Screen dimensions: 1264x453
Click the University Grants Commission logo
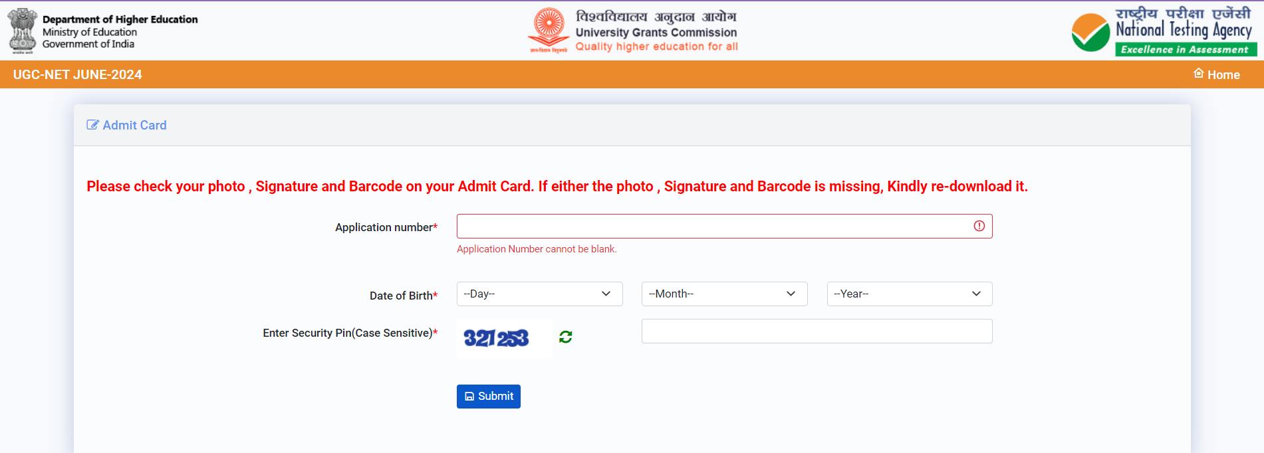[549, 31]
